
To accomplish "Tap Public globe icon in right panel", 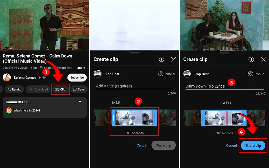I will tap(250, 74).
